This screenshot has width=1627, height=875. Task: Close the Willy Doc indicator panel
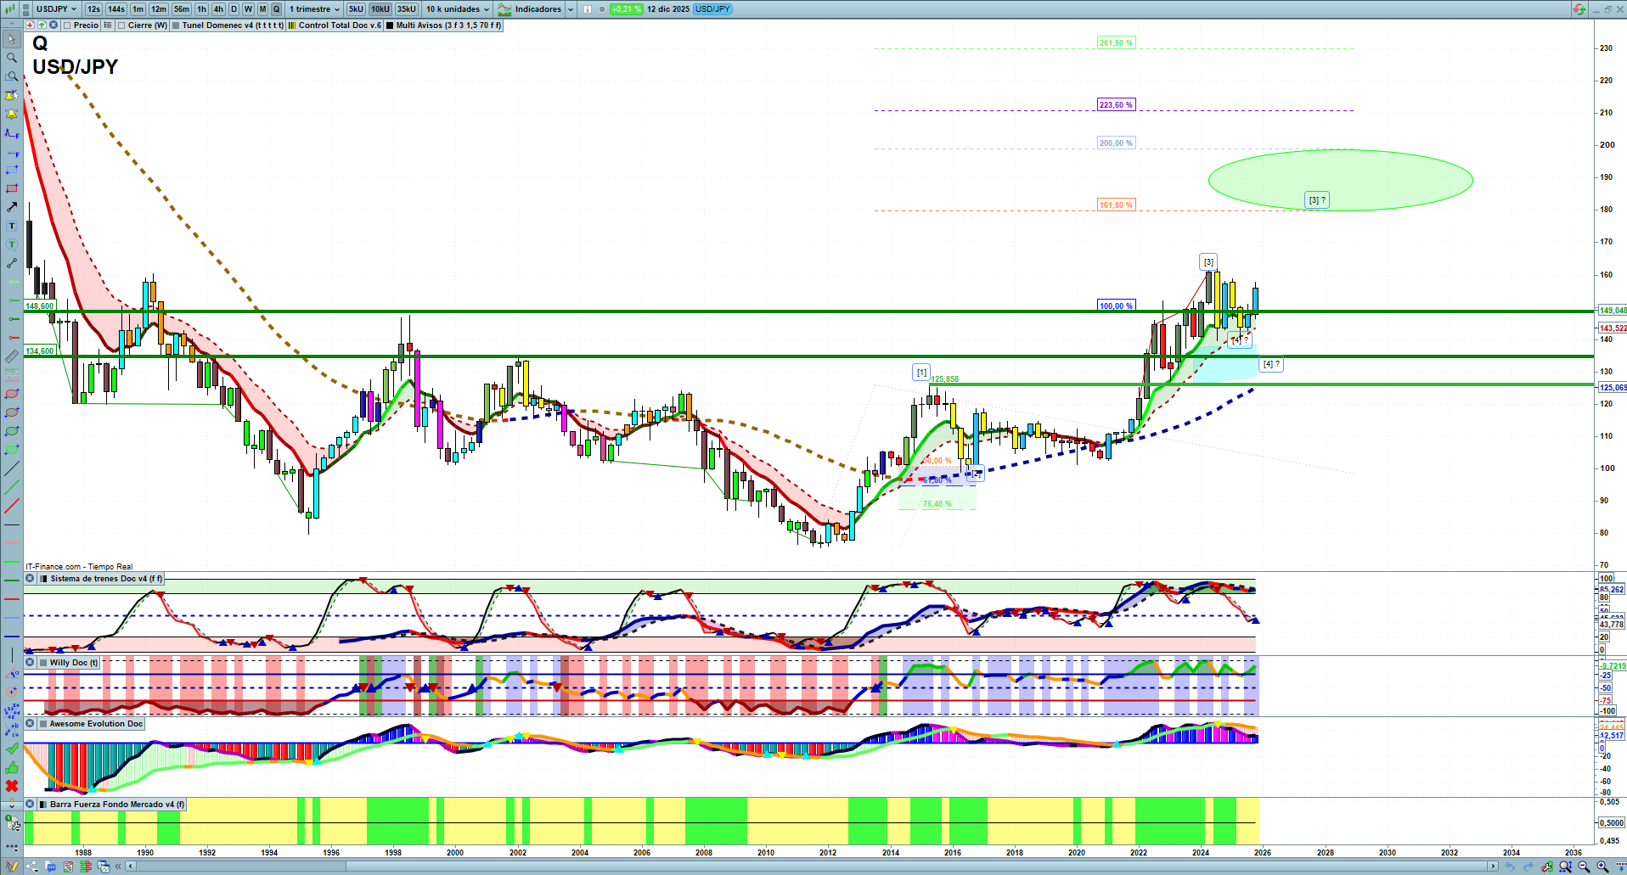(30, 663)
